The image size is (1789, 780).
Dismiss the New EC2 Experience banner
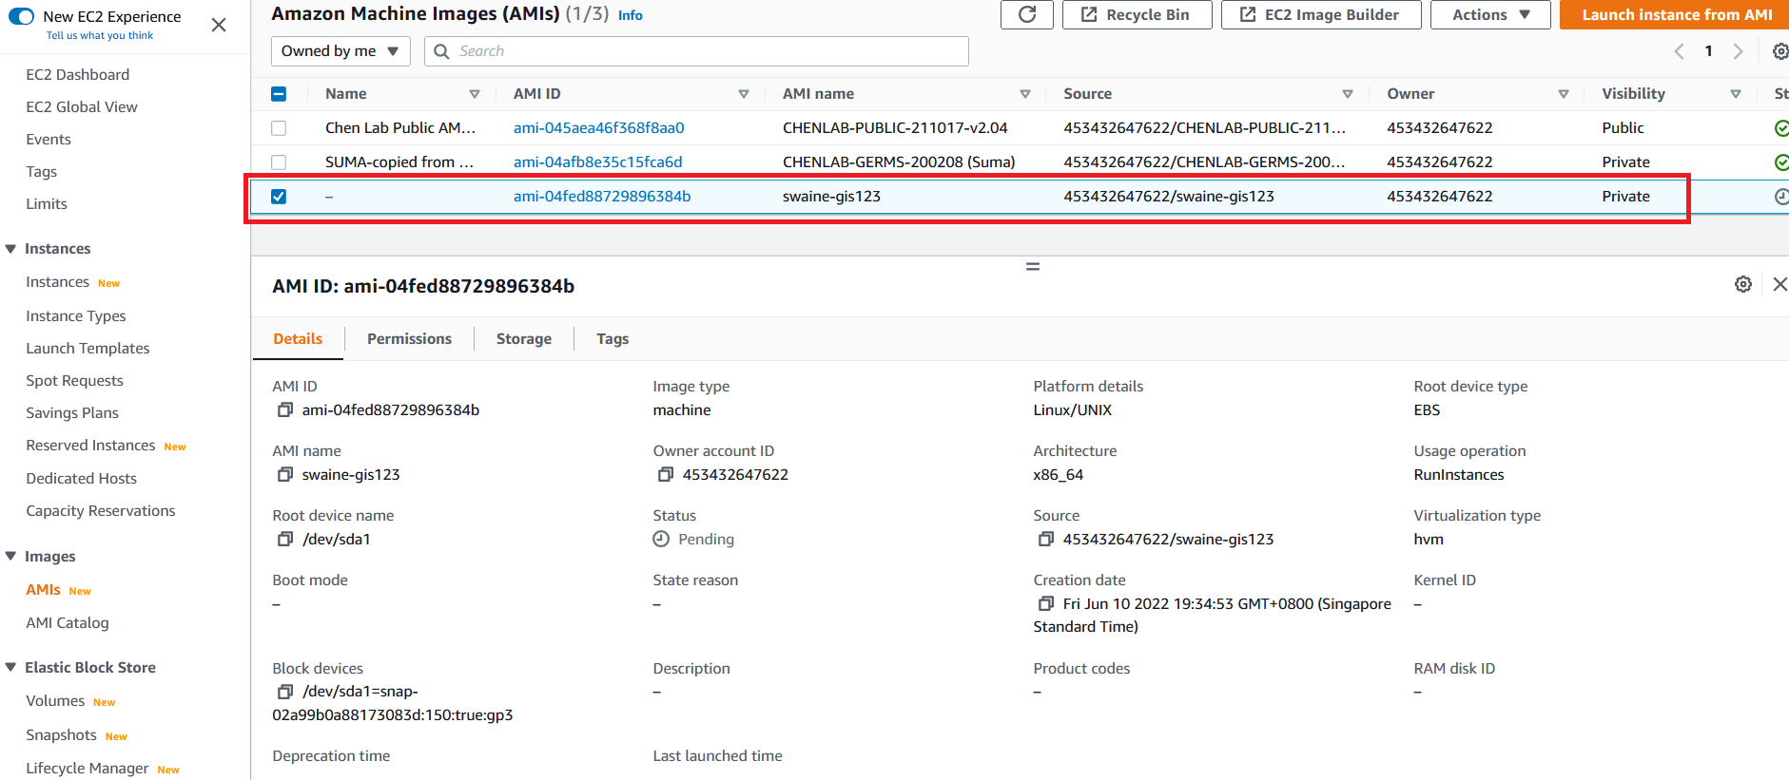[219, 25]
